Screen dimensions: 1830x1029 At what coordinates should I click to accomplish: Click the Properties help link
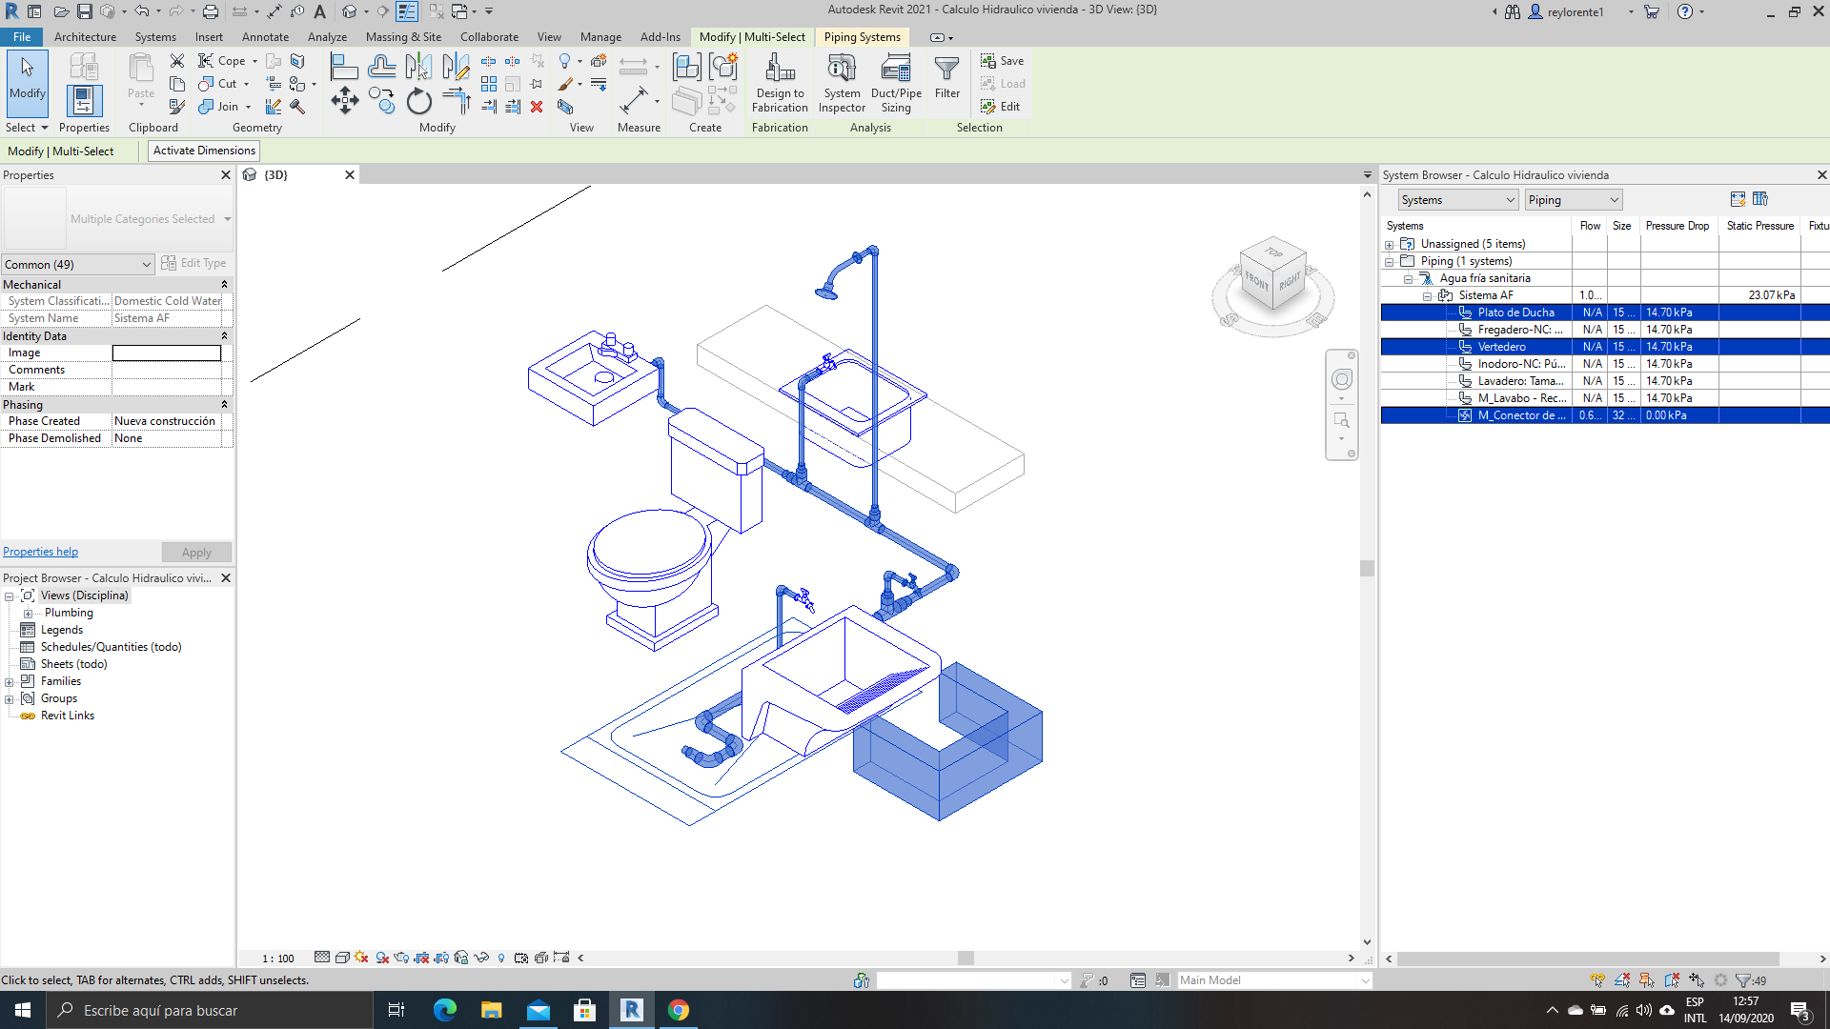[x=40, y=551]
